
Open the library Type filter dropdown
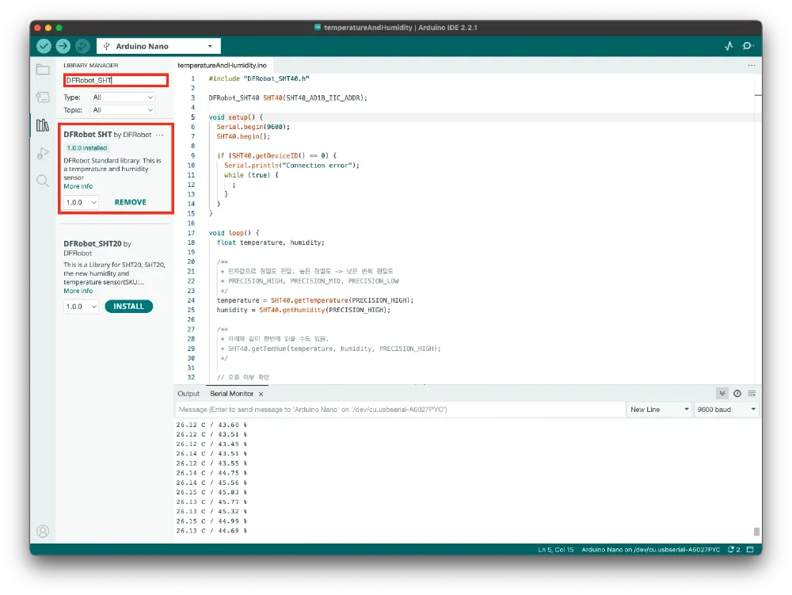pyautogui.click(x=123, y=97)
